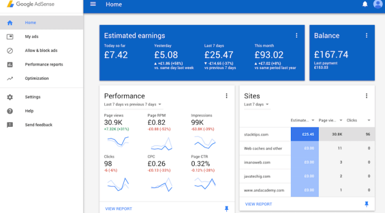Select Home in the sidebar

[x=42, y=23]
